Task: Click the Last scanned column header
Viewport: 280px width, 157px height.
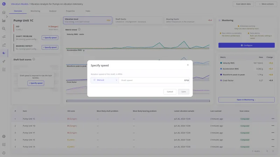Action: click(216, 111)
